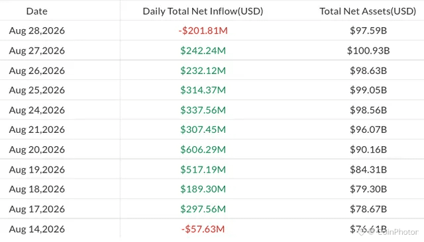Select the $96.07B net assets cell
This screenshot has height=242, width=424.
coord(368,130)
